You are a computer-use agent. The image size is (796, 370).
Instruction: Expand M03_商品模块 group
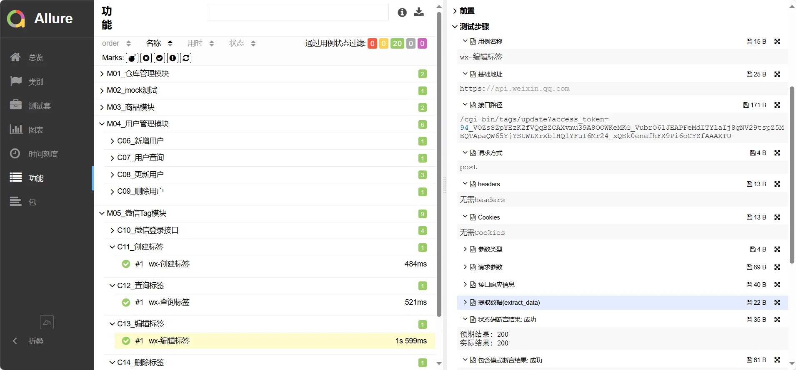point(265,107)
